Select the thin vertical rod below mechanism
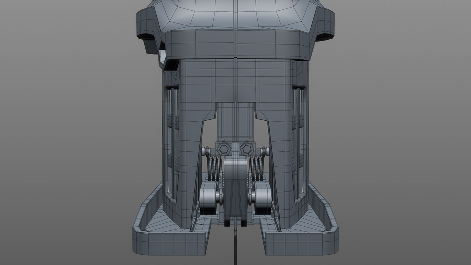This screenshot has height=265, width=471. (235, 247)
